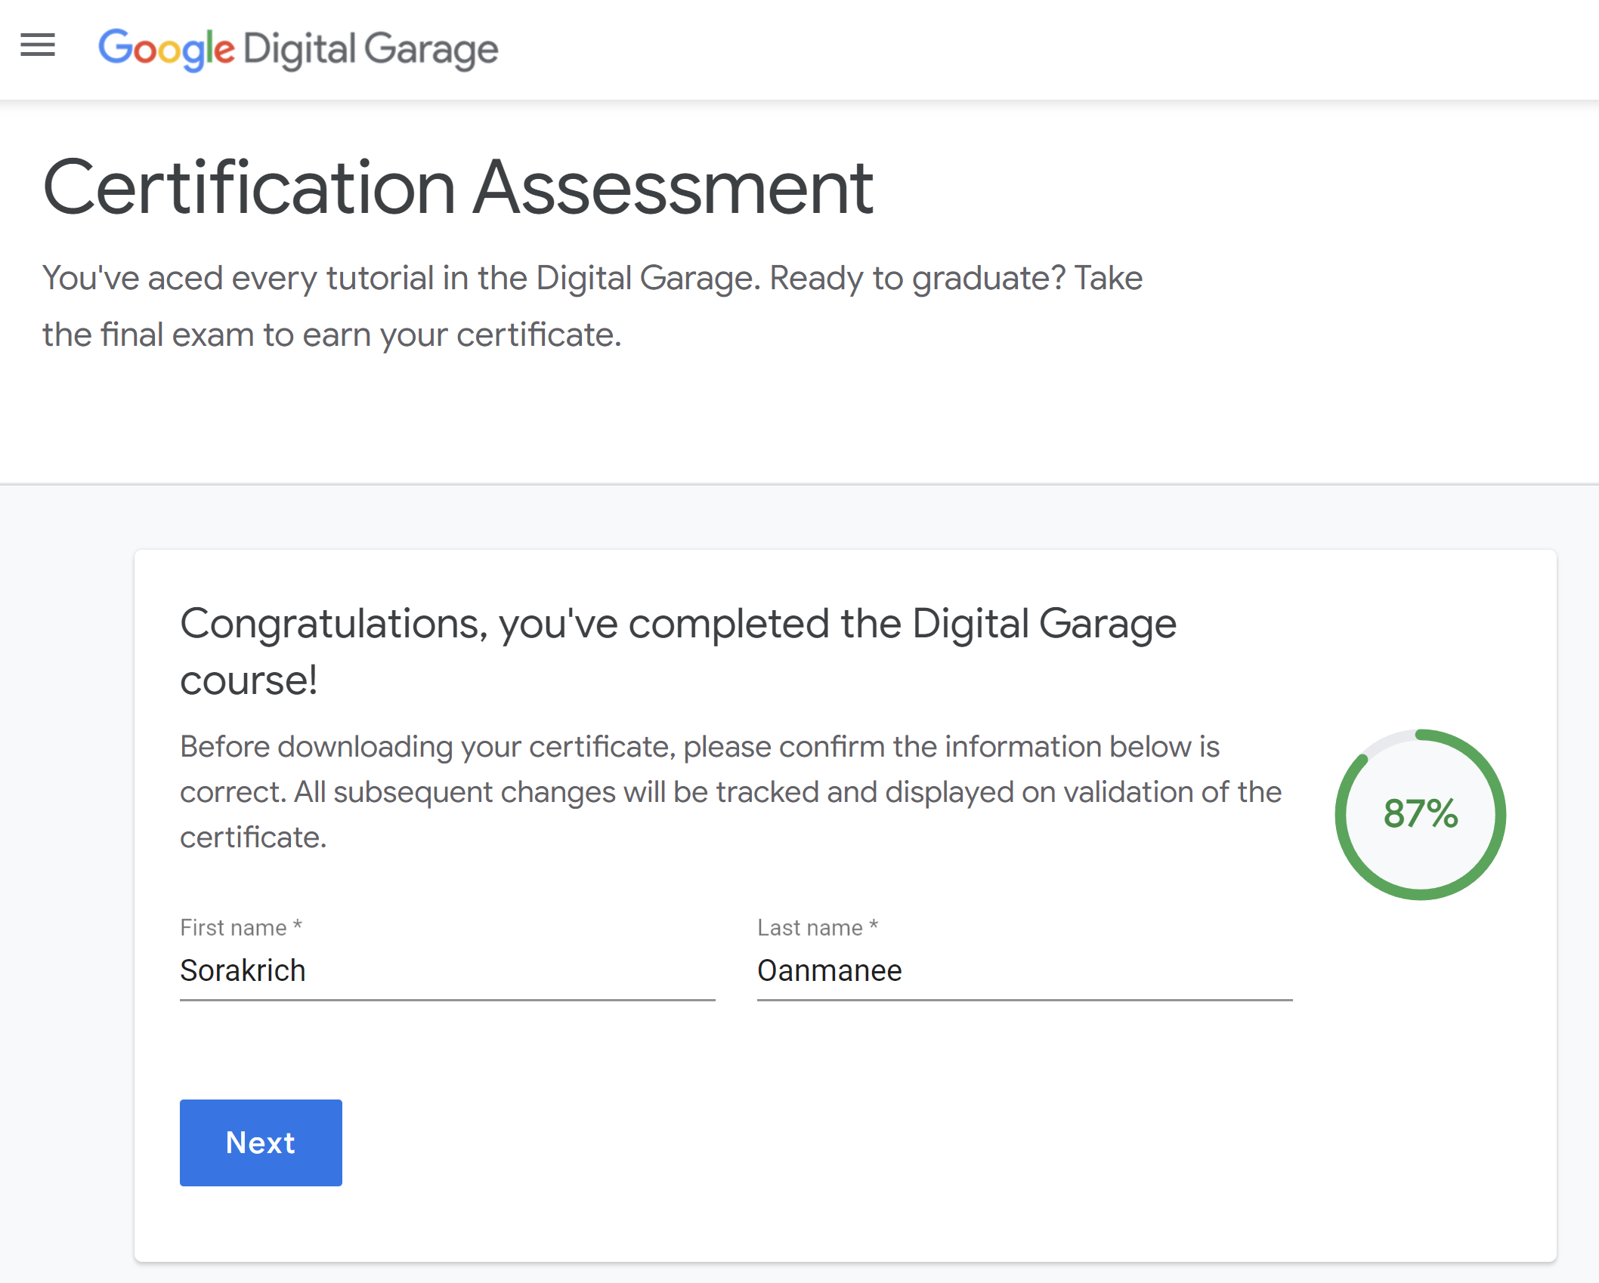Click the 87% circular progress indicator

[x=1421, y=814]
